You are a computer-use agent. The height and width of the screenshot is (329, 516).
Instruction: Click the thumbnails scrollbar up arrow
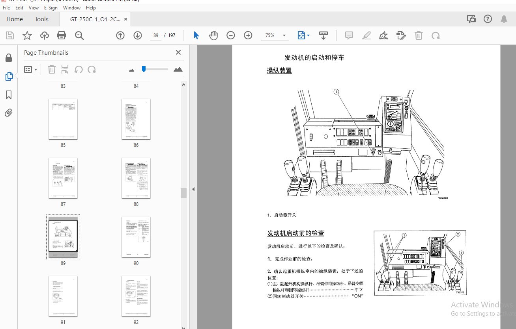[183, 84]
